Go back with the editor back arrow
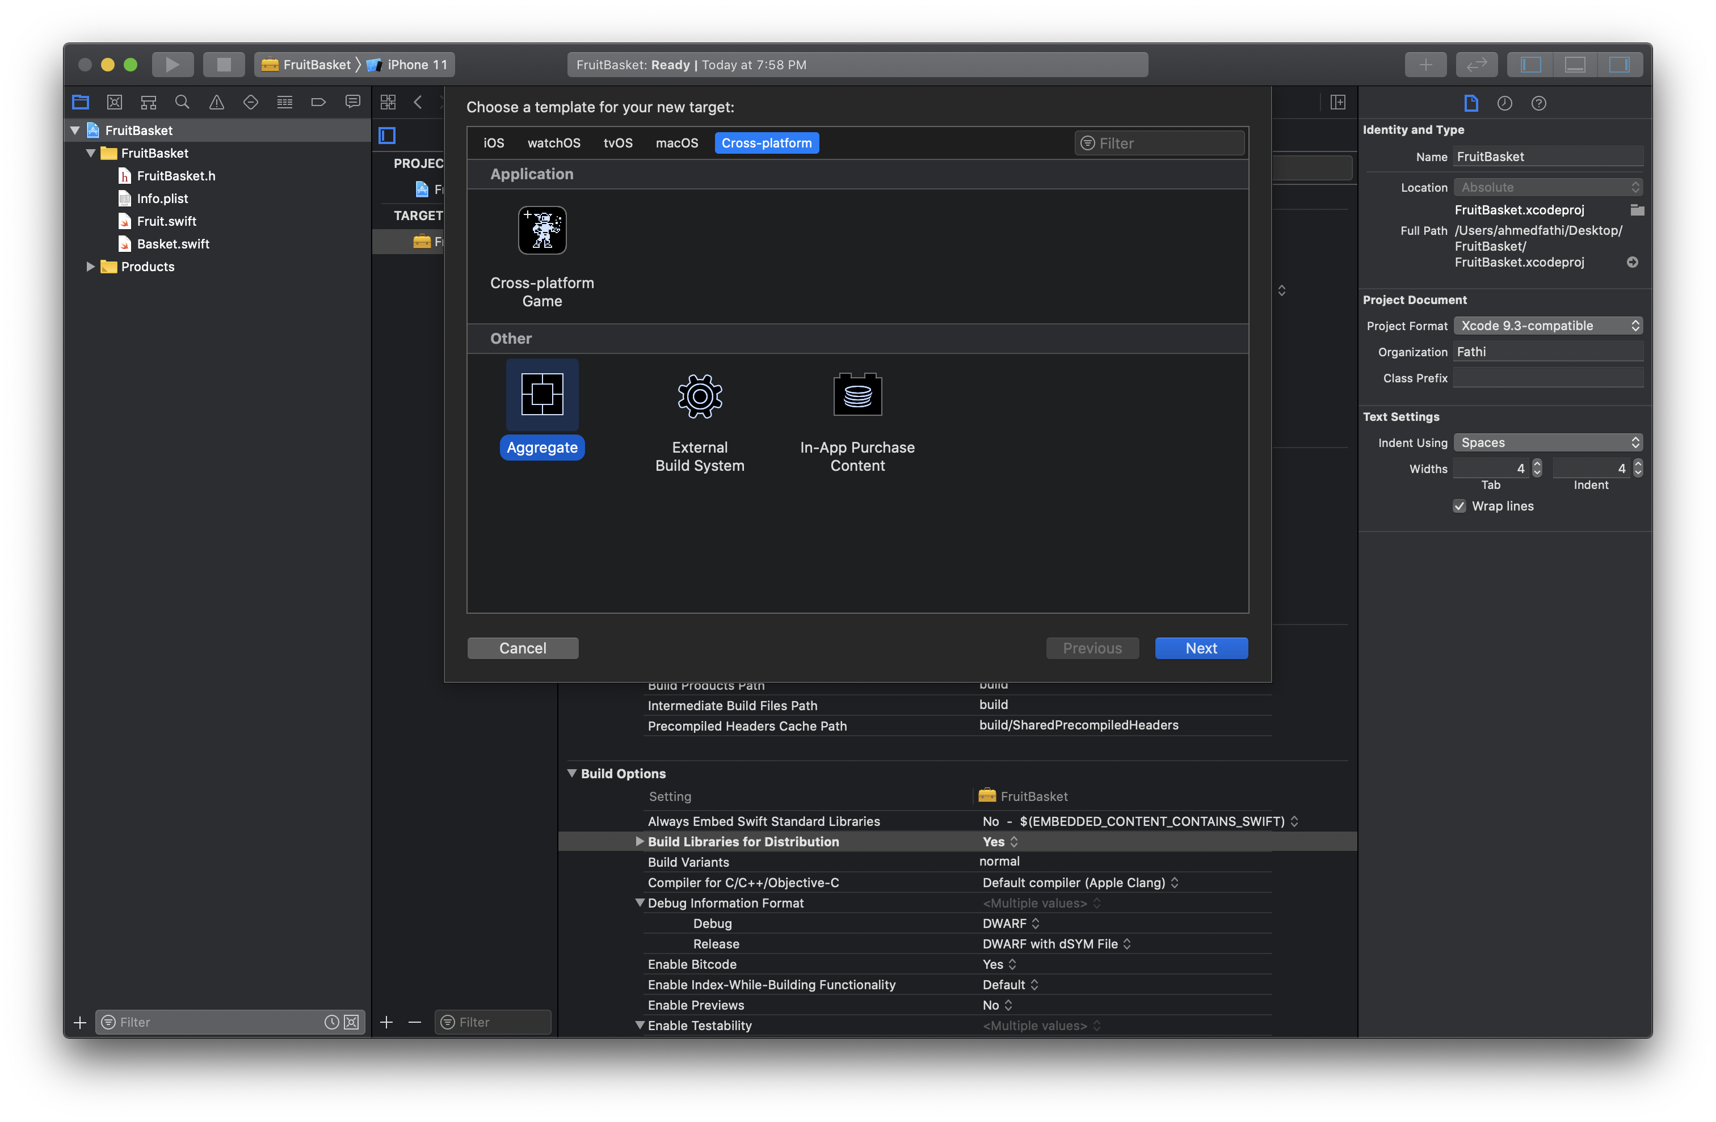The width and height of the screenshot is (1716, 1122). [418, 102]
